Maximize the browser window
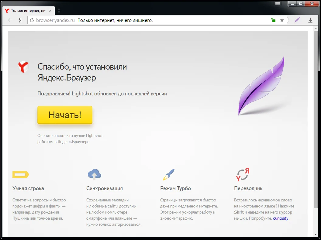Viewport: 321px width, 240px height. (301, 3)
